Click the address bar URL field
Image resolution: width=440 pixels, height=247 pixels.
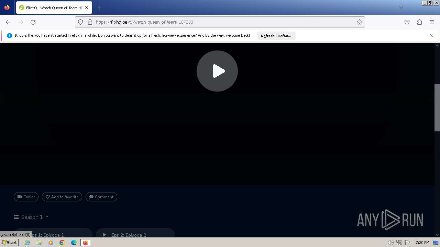220,22
